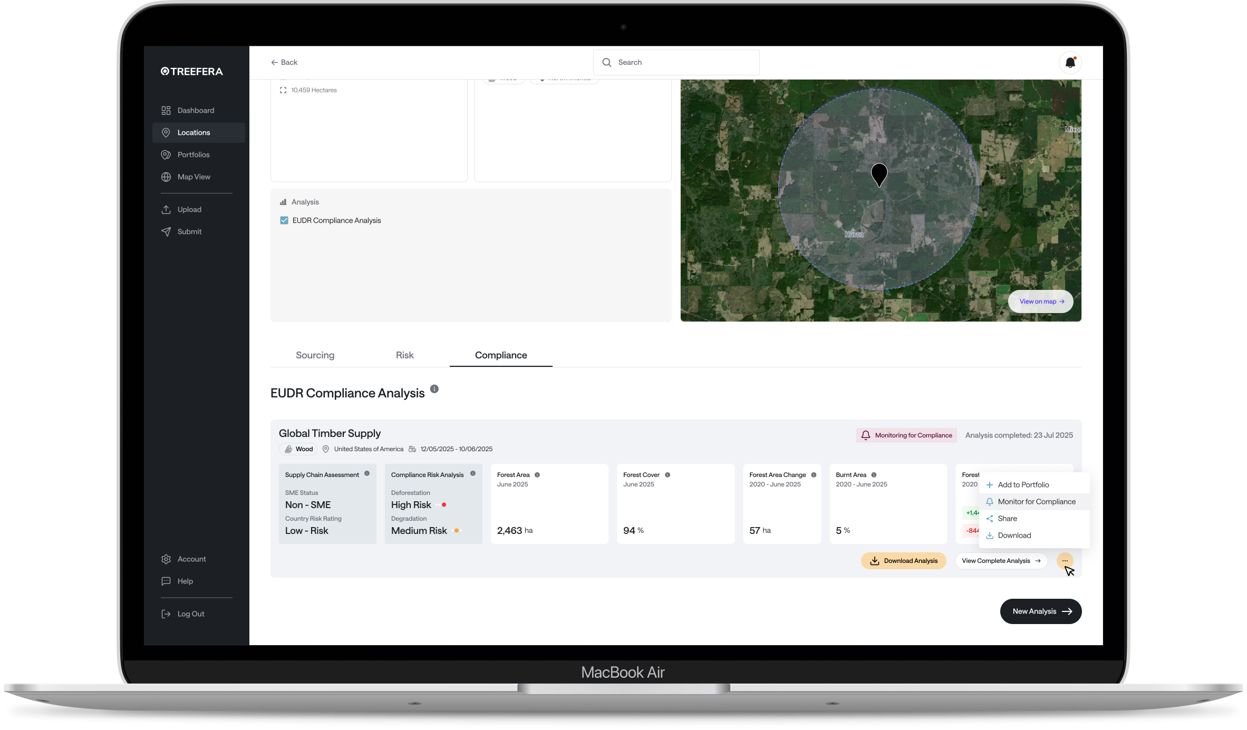The height and width of the screenshot is (730, 1247).
Task: Click the notification bell icon
Action: 1070,63
